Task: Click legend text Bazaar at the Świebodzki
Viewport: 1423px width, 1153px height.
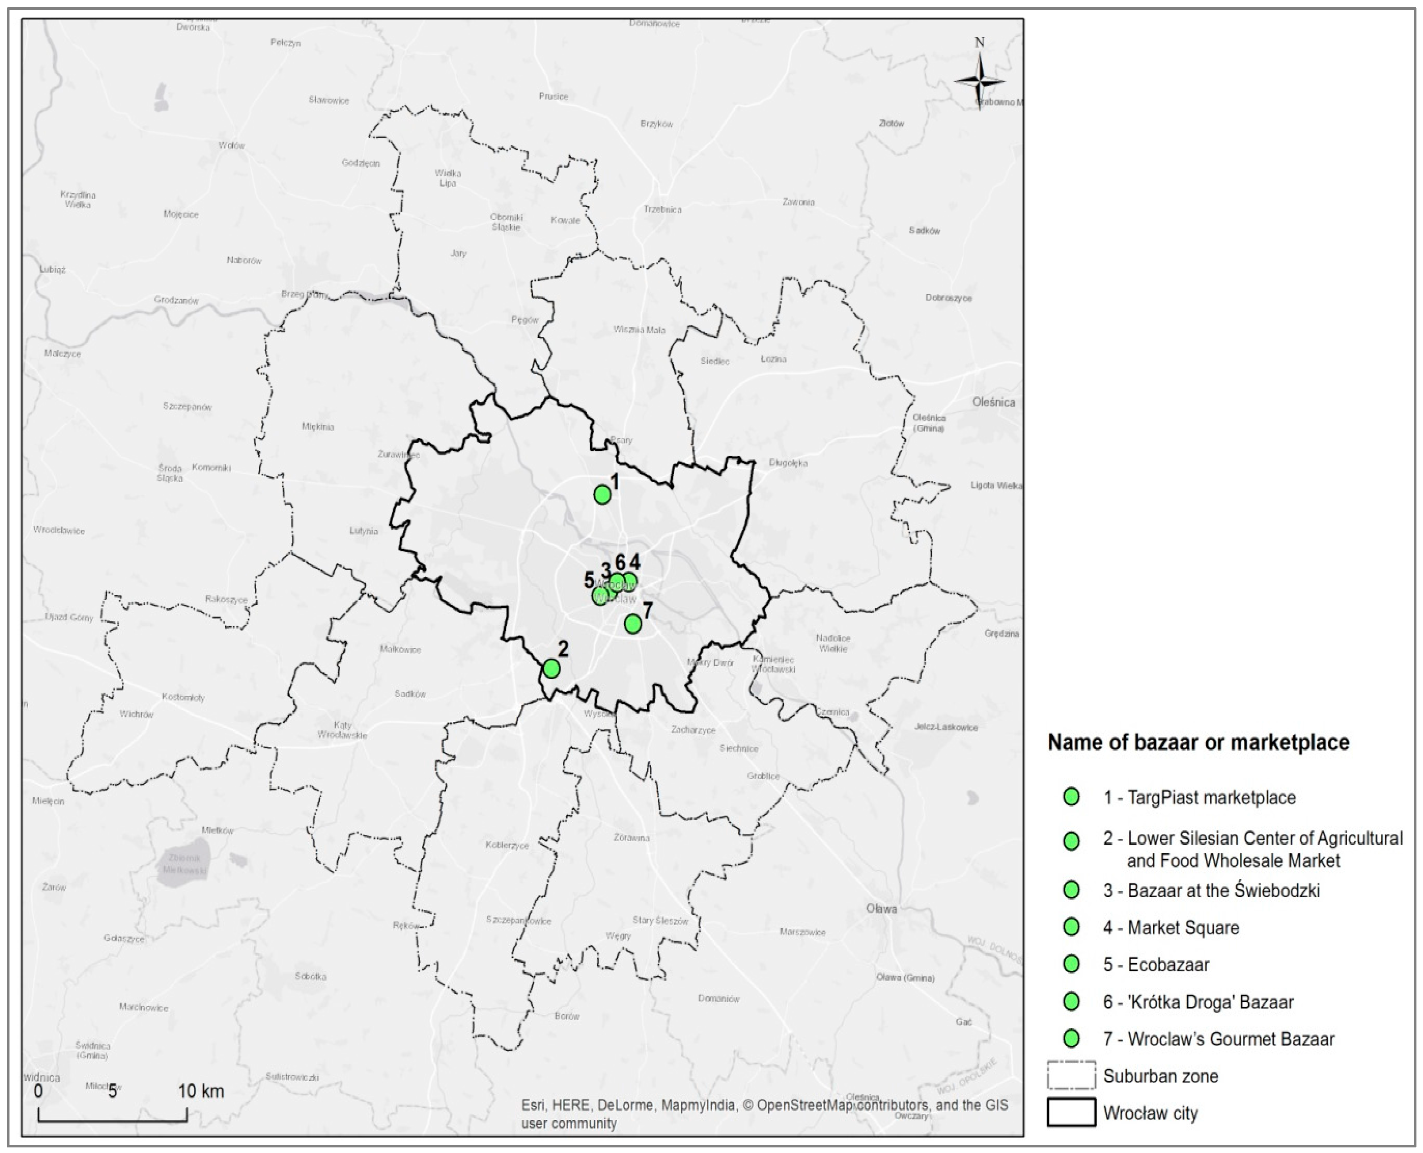Action: tap(1211, 890)
